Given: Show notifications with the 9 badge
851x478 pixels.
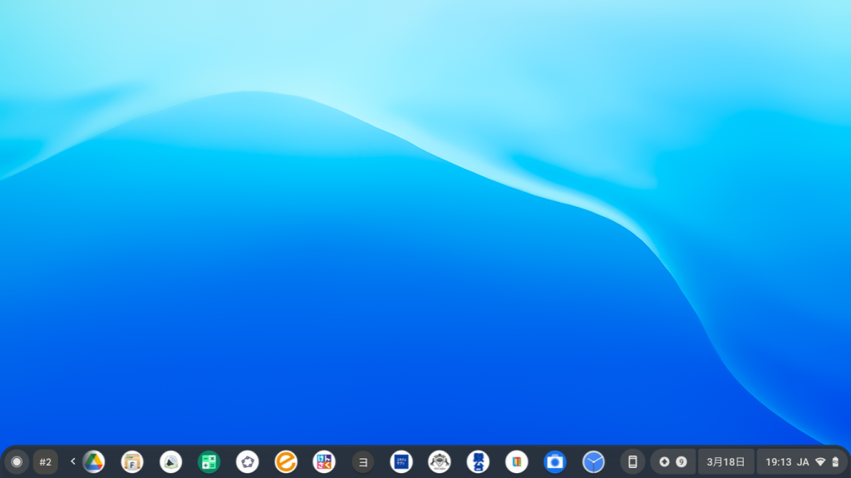Looking at the screenshot, I should [673, 462].
